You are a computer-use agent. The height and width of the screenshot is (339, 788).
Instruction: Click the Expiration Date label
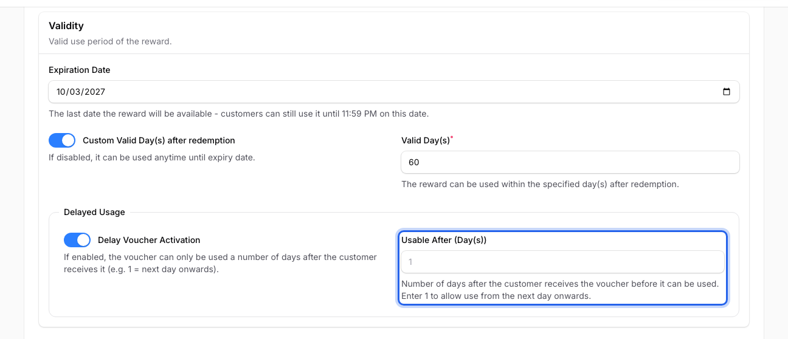[x=80, y=70]
